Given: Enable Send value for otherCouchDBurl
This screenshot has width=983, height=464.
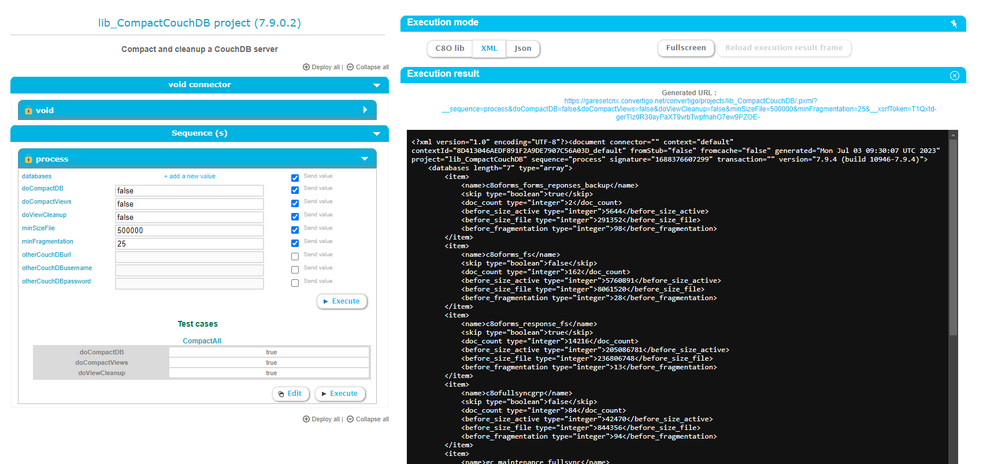Looking at the screenshot, I should click(x=295, y=257).
